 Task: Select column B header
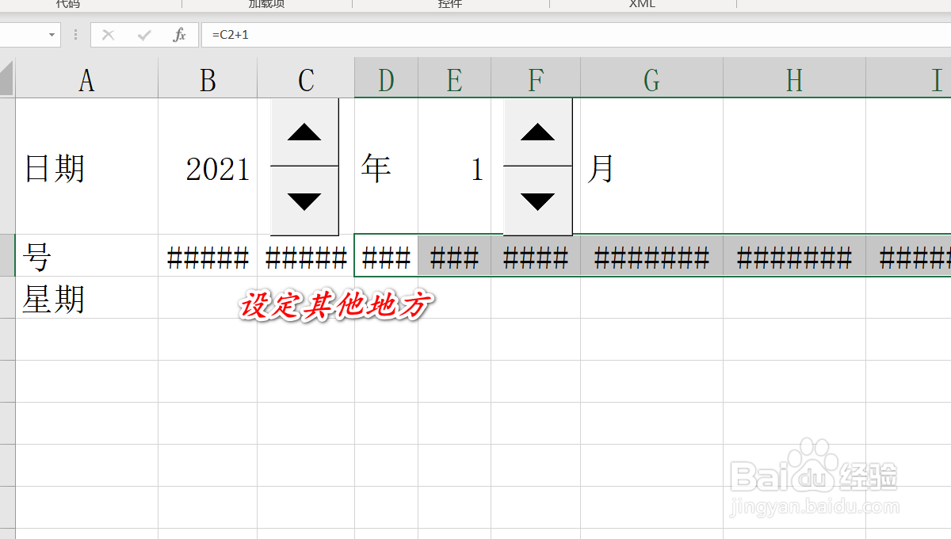[x=208, y=79]
